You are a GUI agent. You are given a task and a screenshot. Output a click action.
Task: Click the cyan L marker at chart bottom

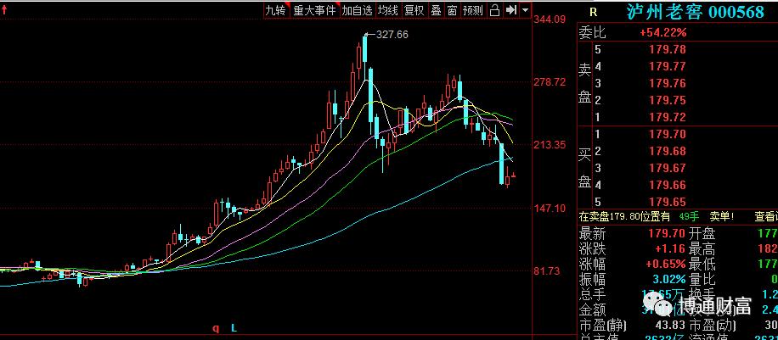pos(234,328)
